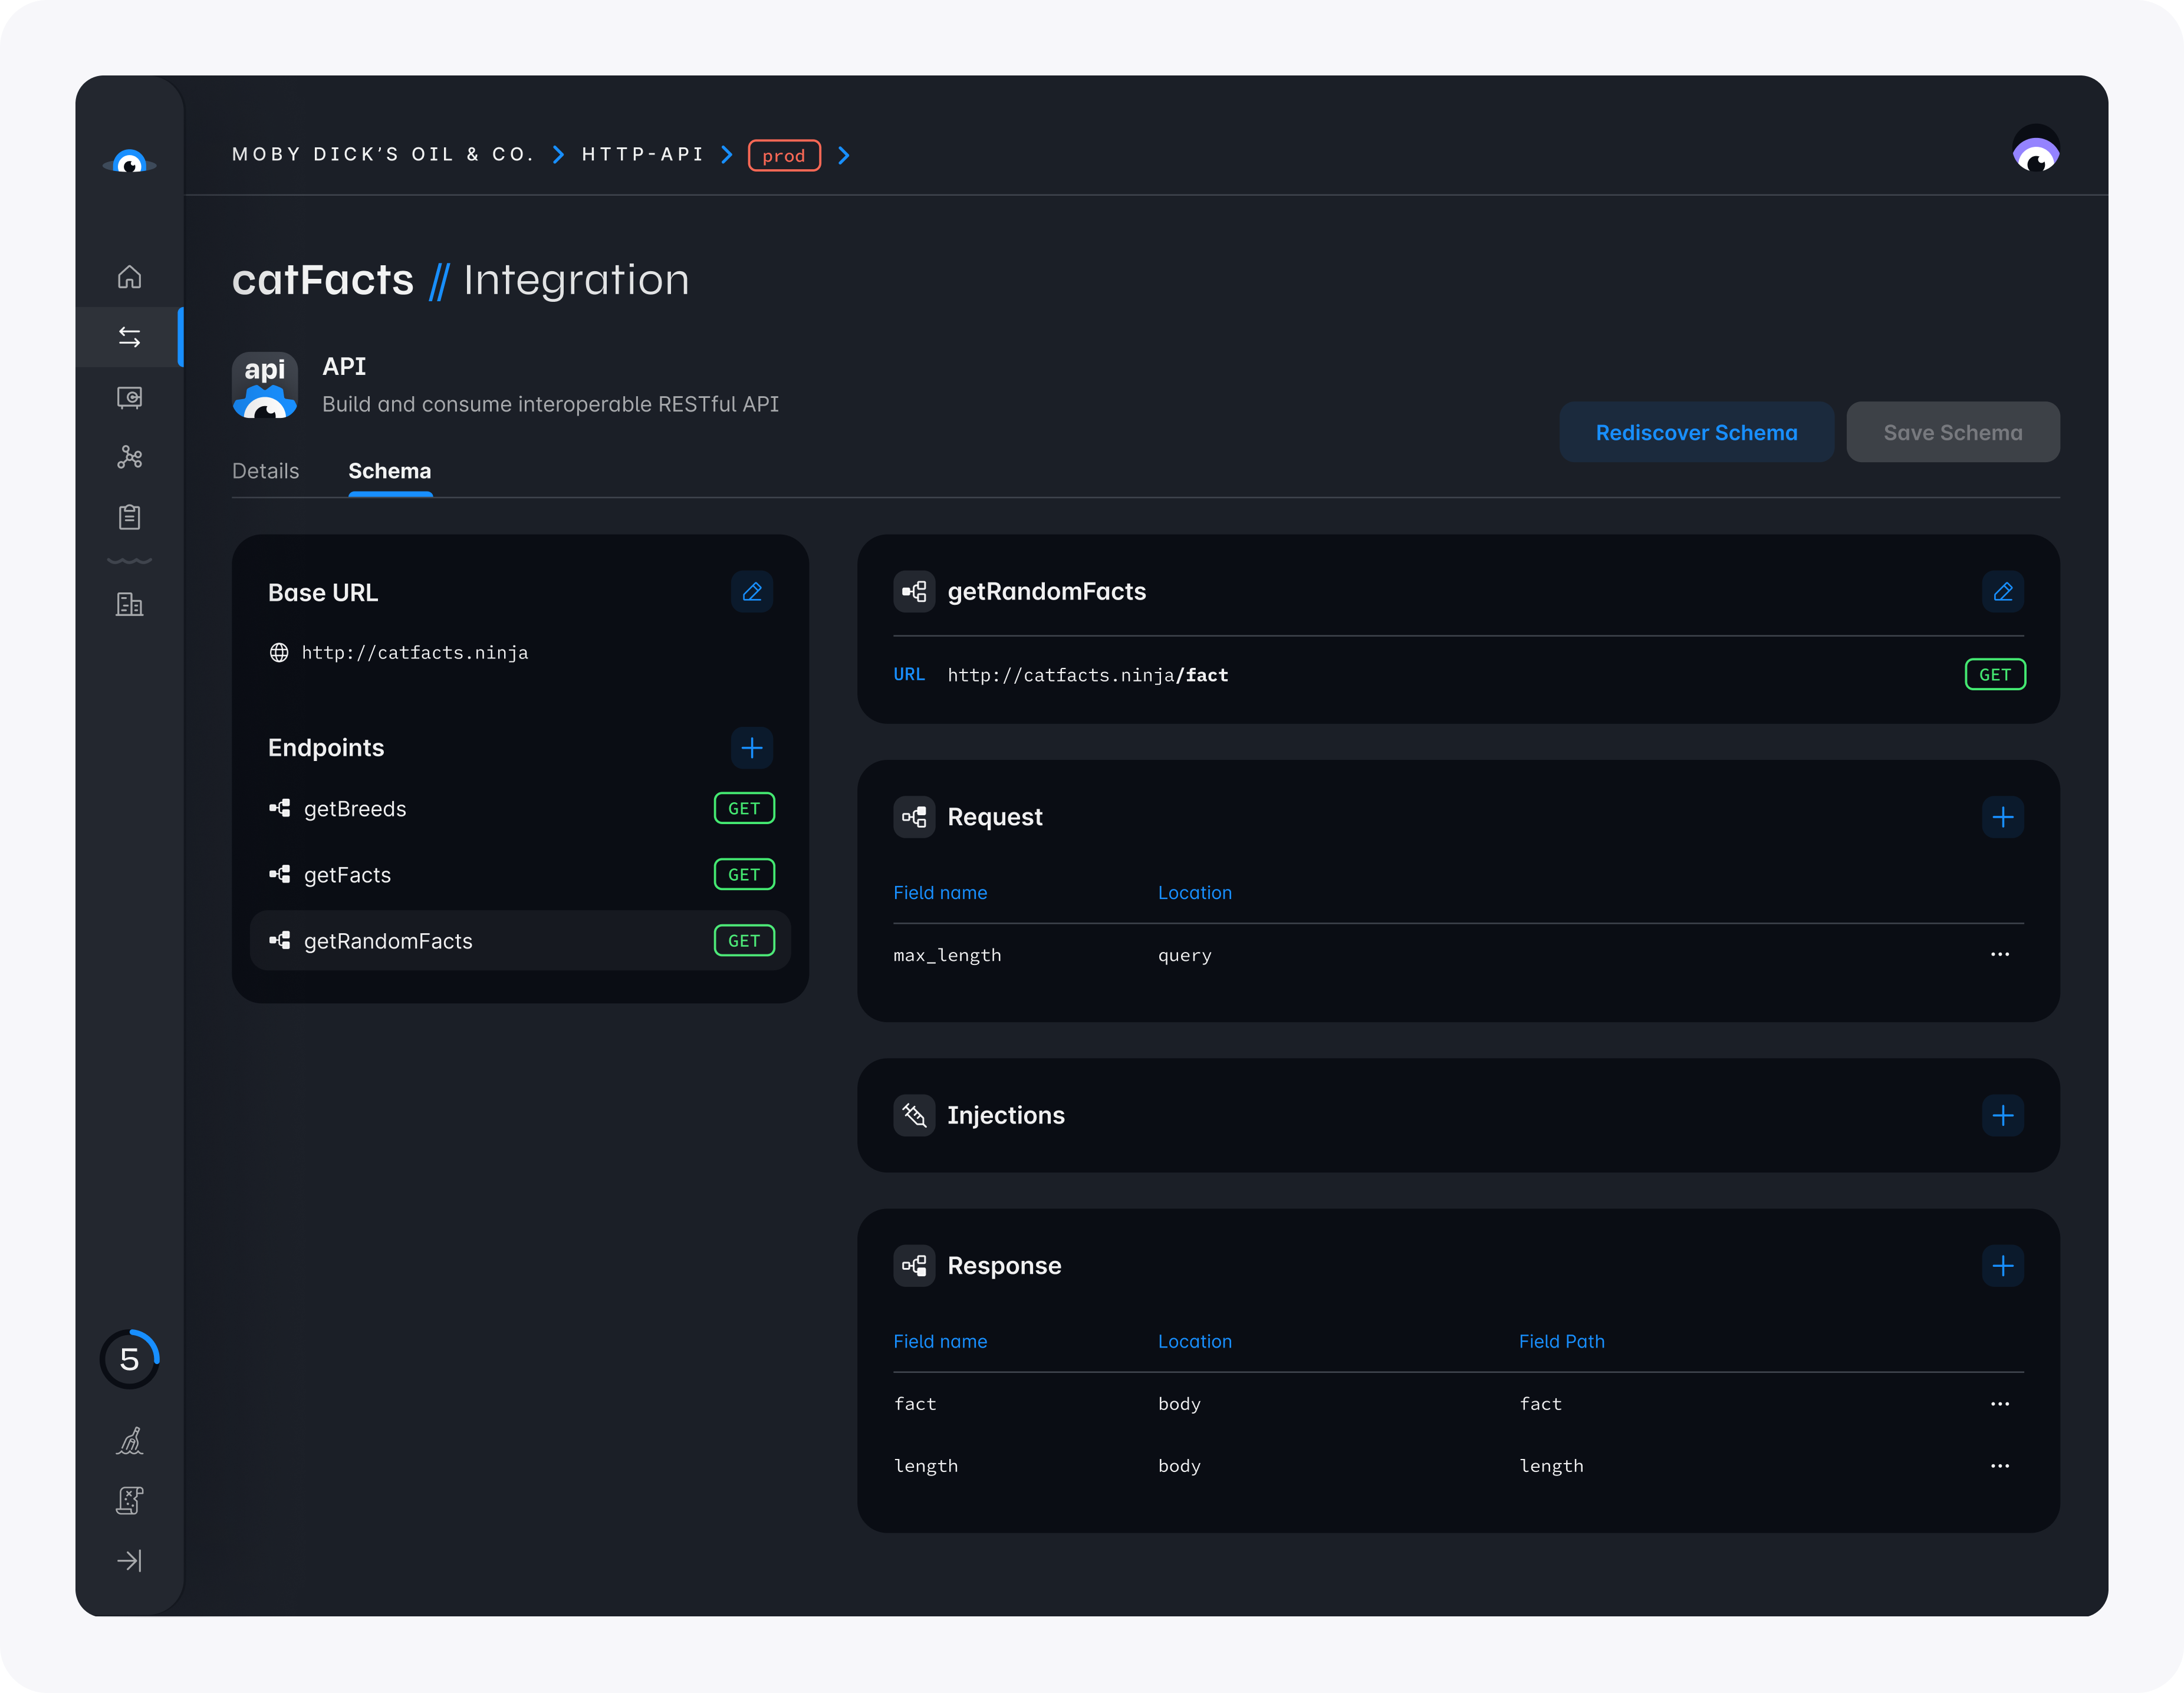2184x1693 pixels.
Task: Add a Request field with plus icon
Action: coord(2002,817)
